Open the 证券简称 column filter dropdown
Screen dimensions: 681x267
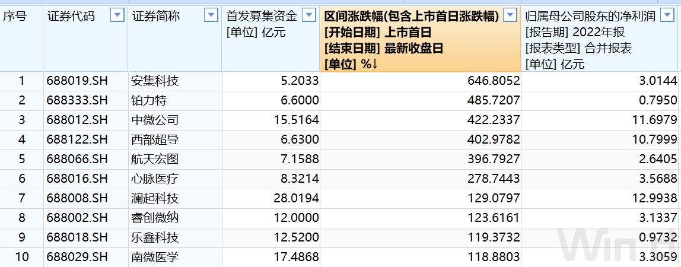[x=211, y=15]
